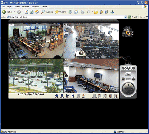149x134 pixels.
Task: Open the Widok menu
Action: pos(17,7)
